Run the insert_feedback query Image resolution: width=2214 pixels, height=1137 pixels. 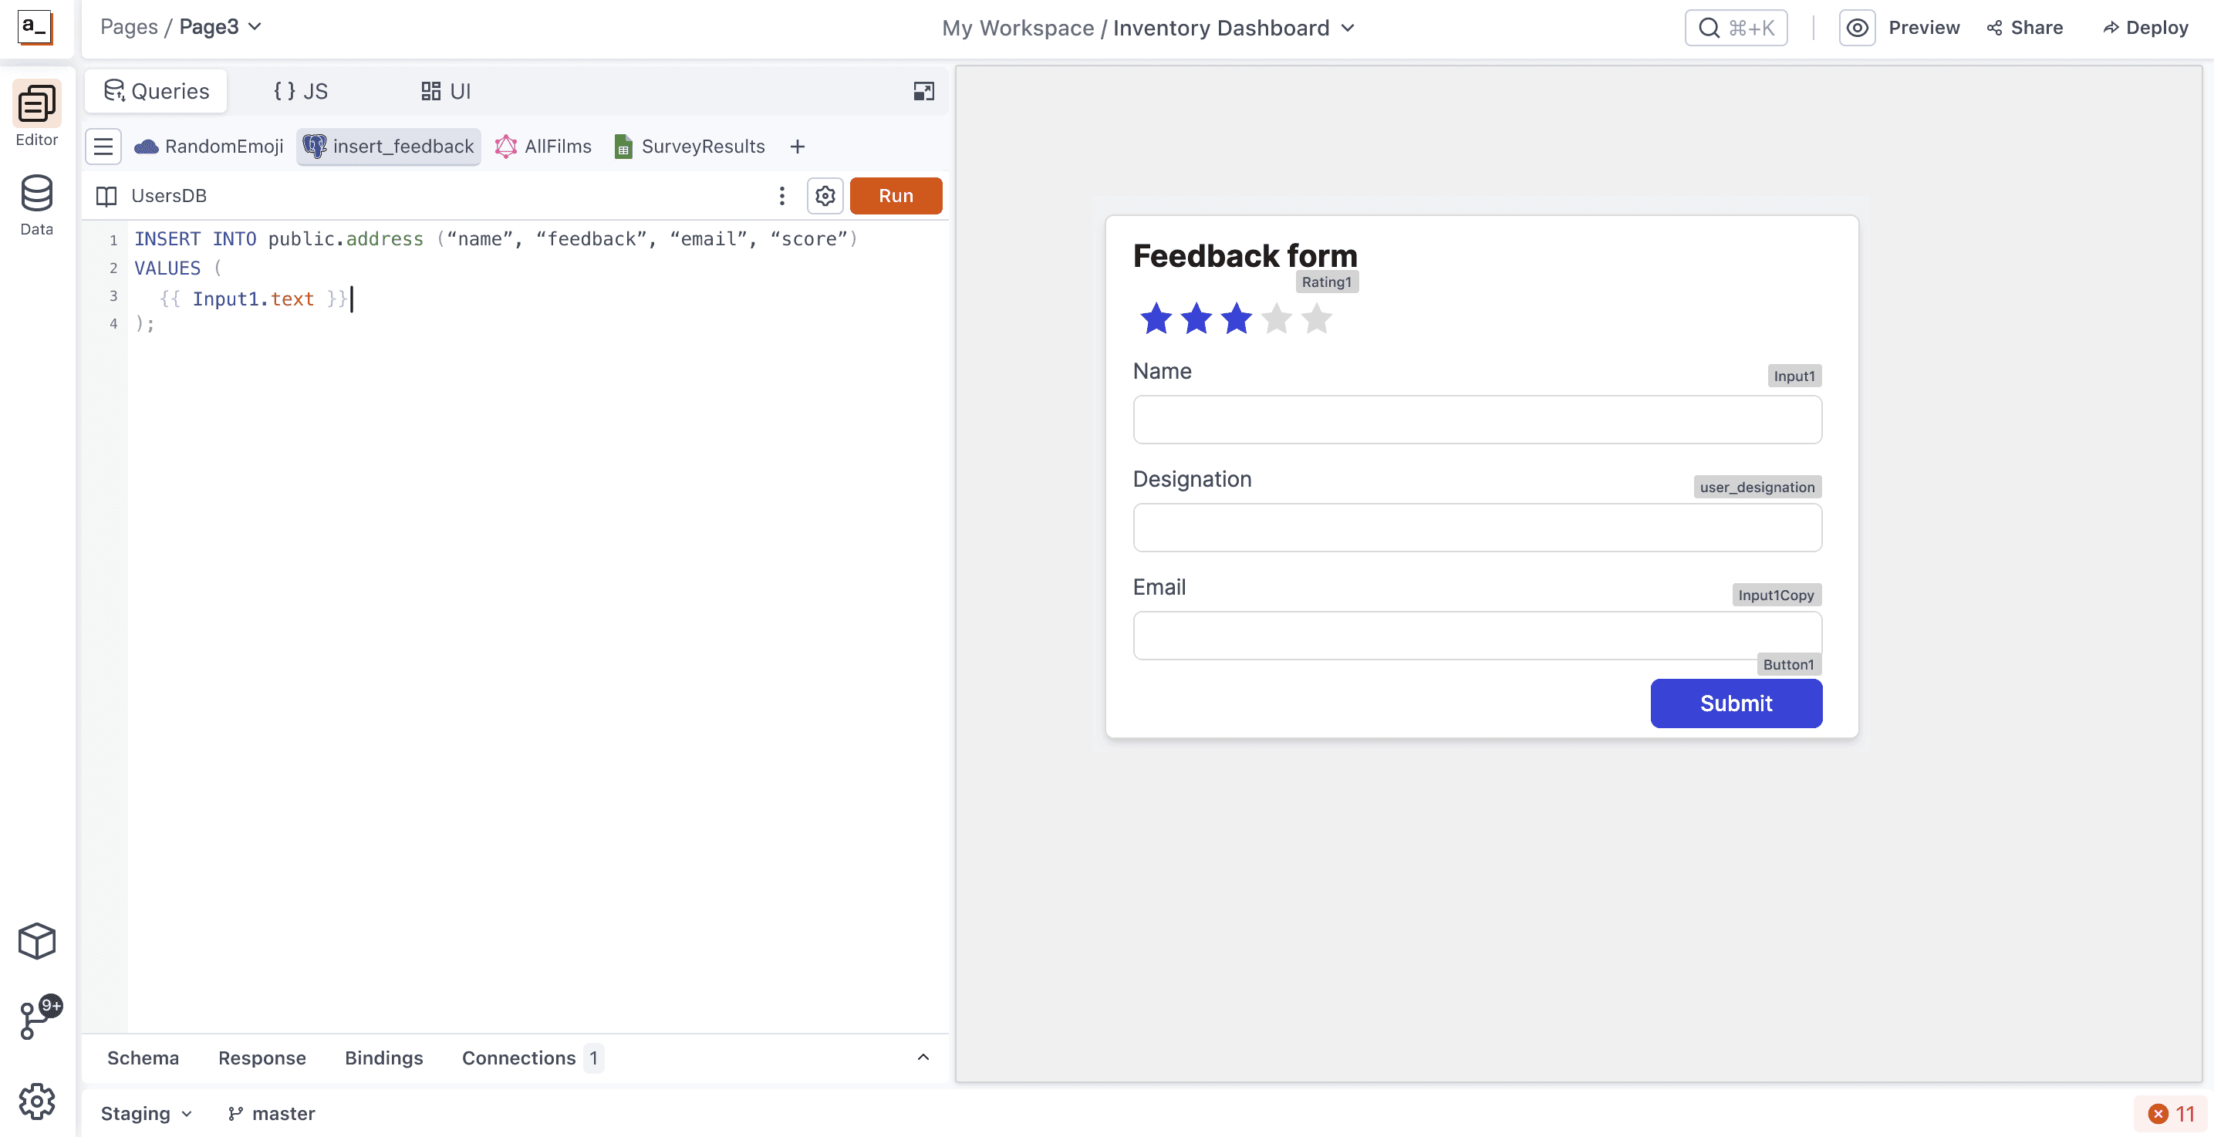pos(895,196)
